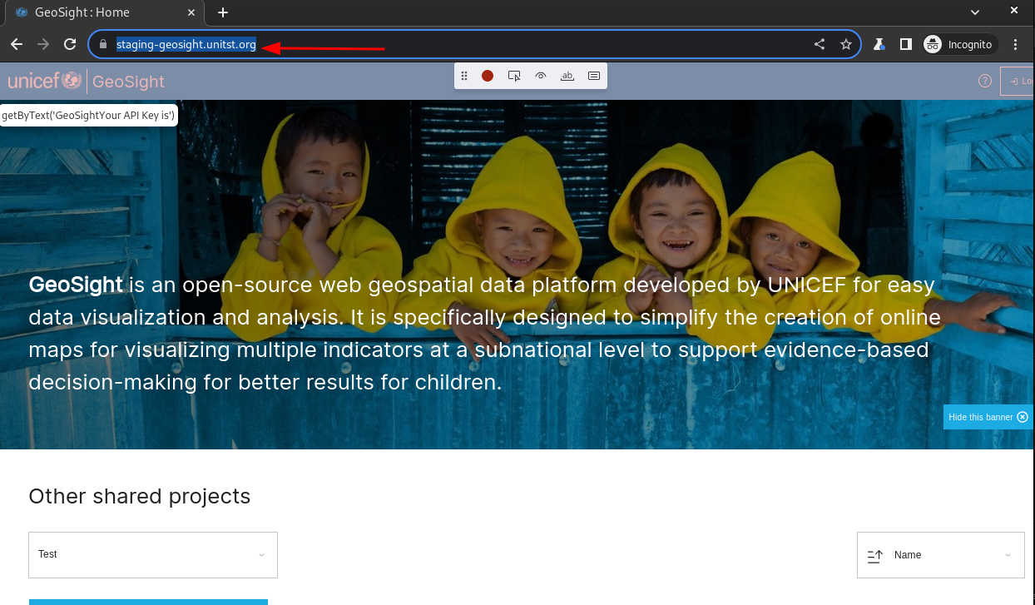1035x605 pixels.
Task: Activate the Assert visibility eye icon
Action: tap(541, 76)
